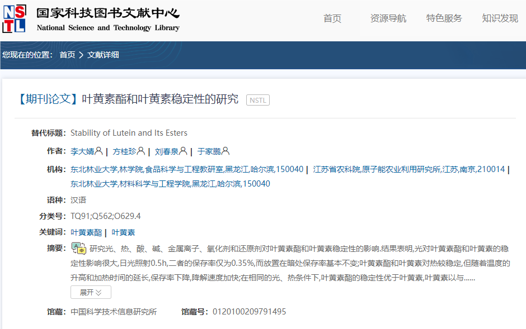Click the person icon after 于家鹏

[226, 151]
